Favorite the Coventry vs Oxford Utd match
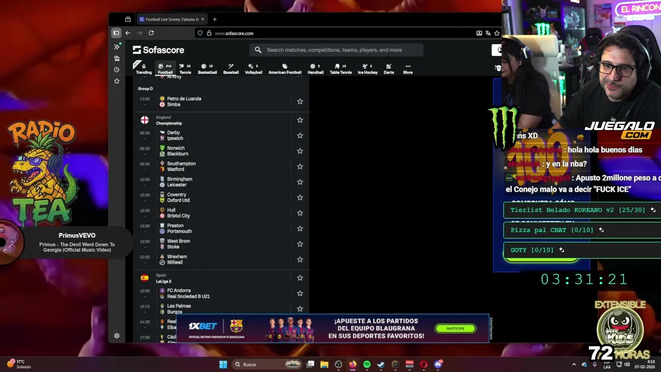This screenshot has width=661, height=372. point(300,197)
